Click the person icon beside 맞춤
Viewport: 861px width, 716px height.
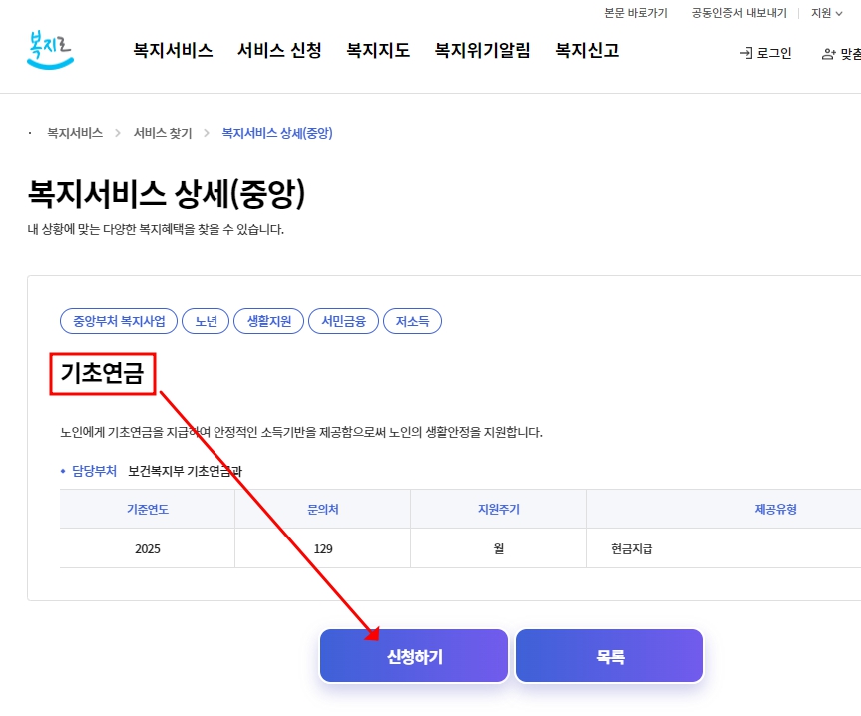829,54
